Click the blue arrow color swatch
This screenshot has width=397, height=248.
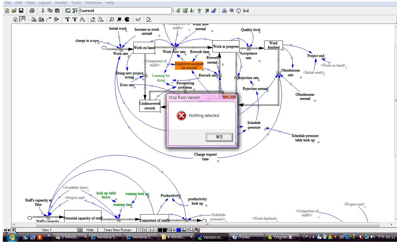pyautogui.click(x=179, y=230)
